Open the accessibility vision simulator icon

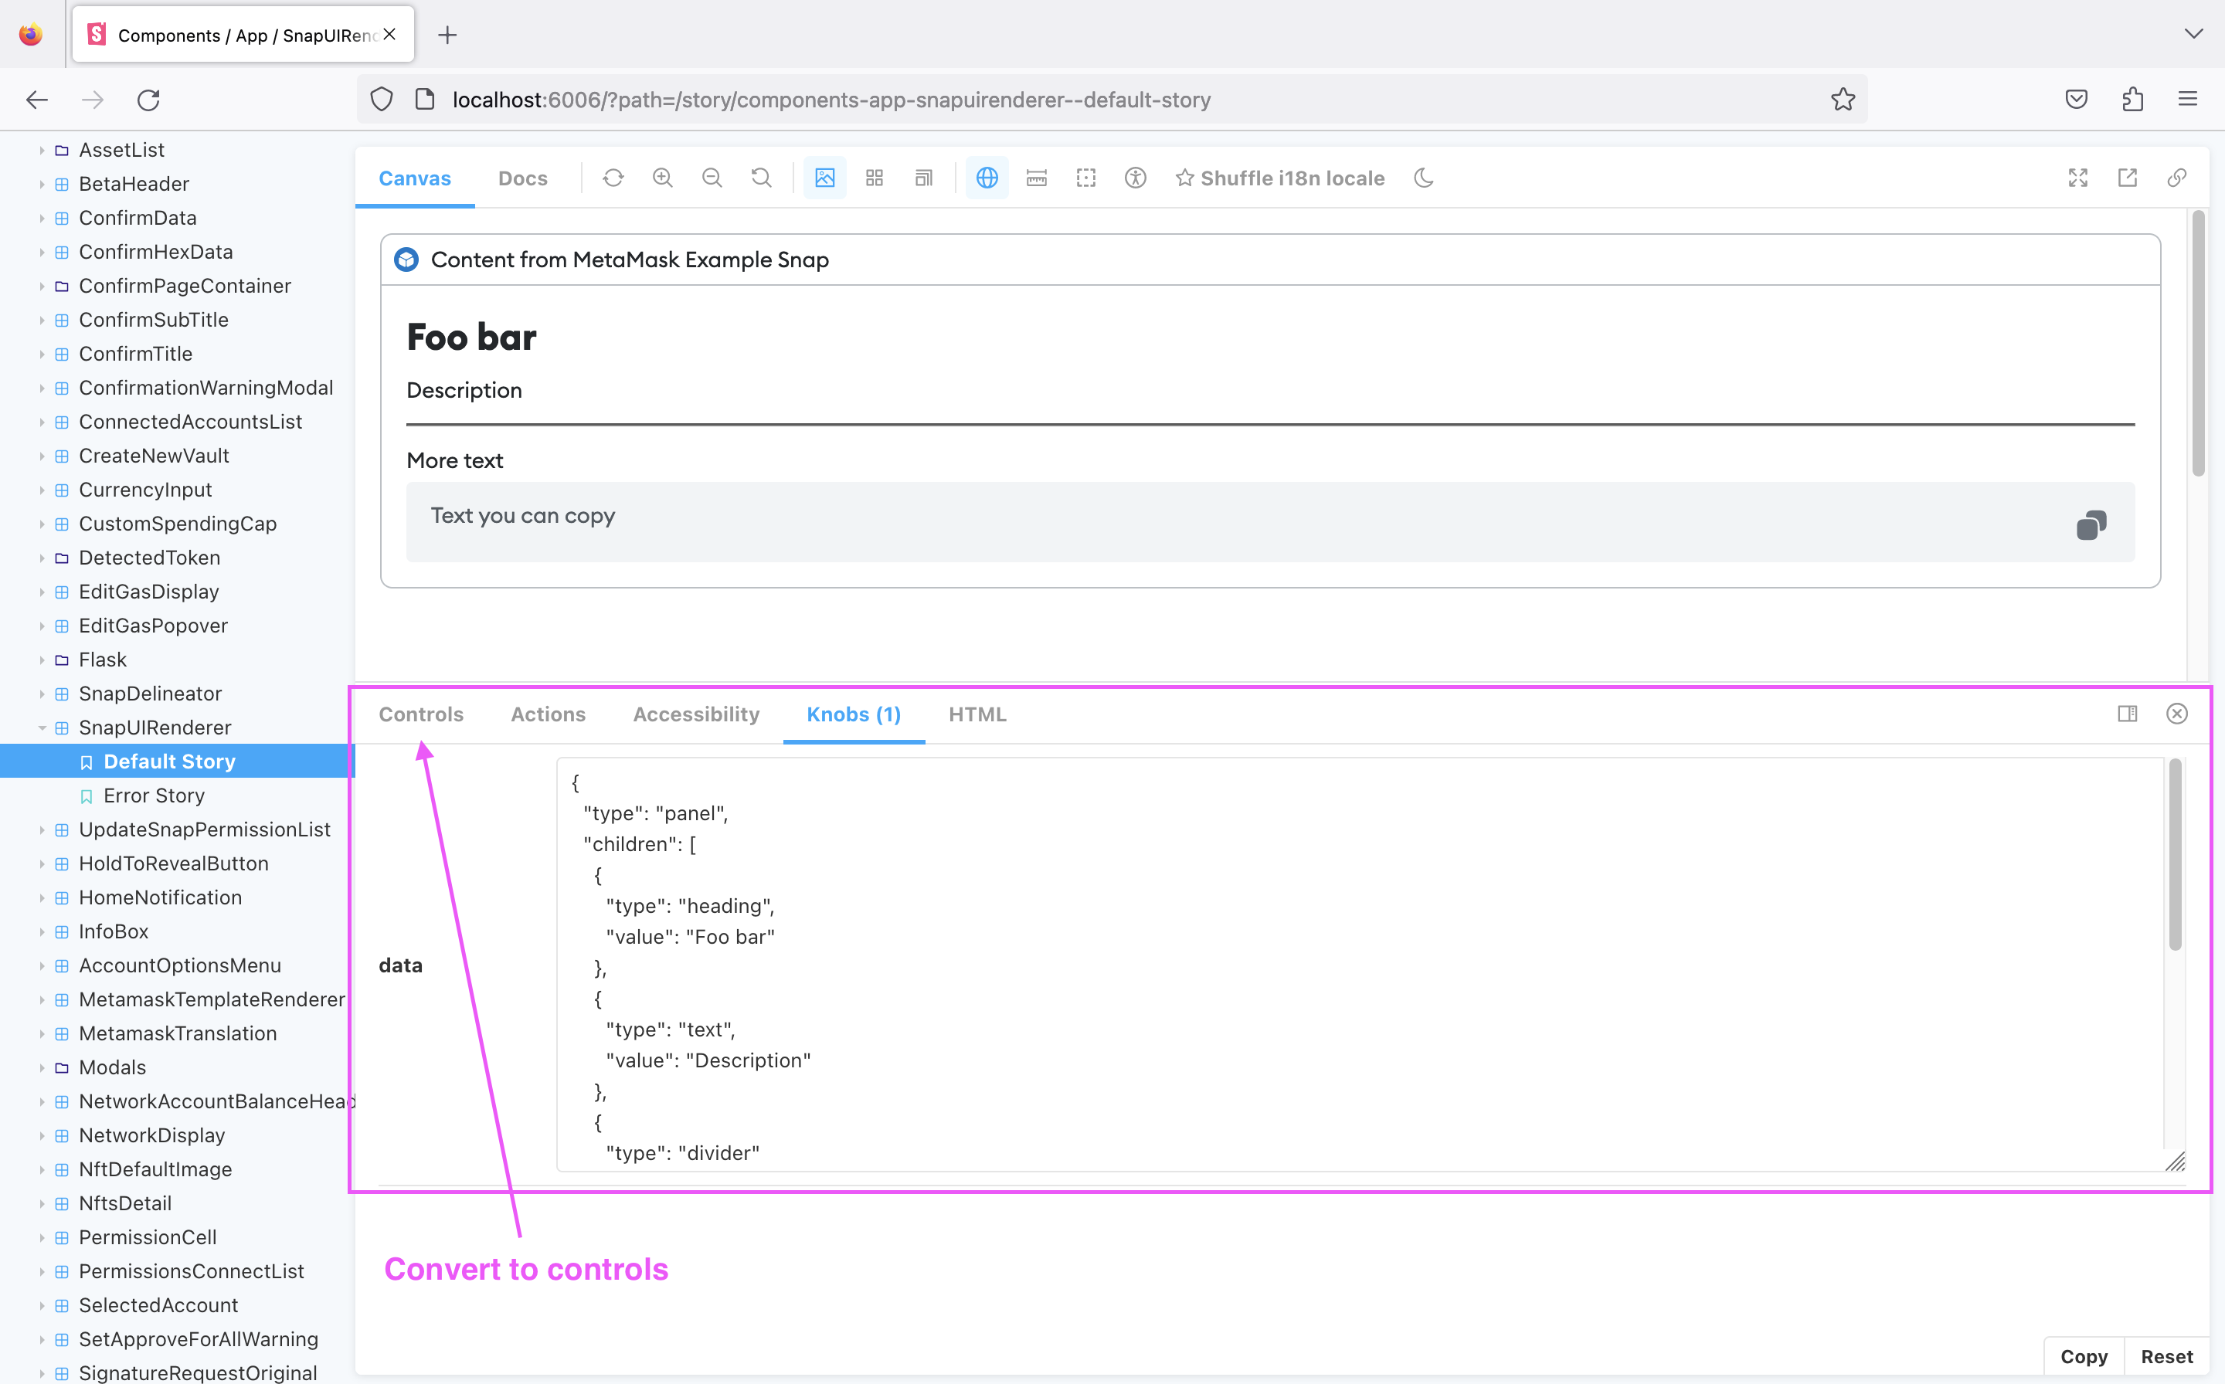pyautogui.click(x=1134, y=178)
